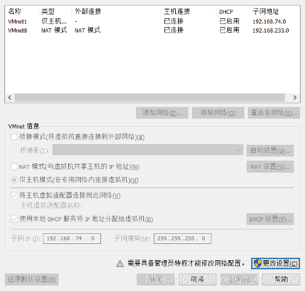The width and height of the screenshot is (305, 291).
Task: Click subnet address 192.168.233.0 cell
Action: 270,31
